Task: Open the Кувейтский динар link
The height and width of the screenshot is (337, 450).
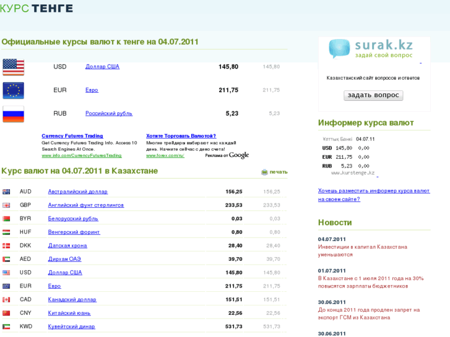Action: coord(71,326)
